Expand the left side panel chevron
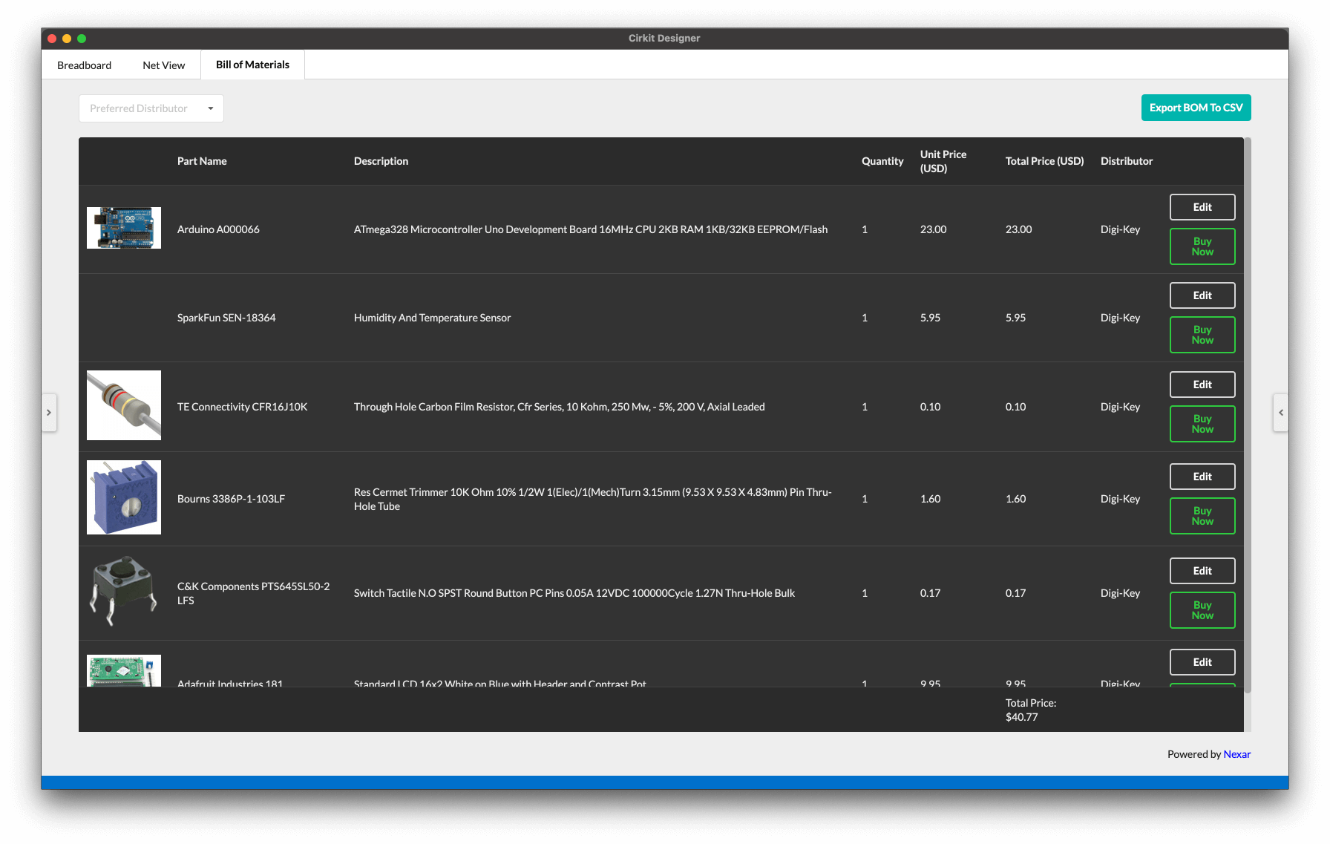 coord(49,413)
